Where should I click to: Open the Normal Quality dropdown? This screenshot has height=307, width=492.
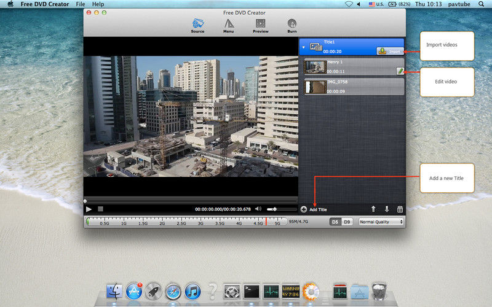pos(381,222)
